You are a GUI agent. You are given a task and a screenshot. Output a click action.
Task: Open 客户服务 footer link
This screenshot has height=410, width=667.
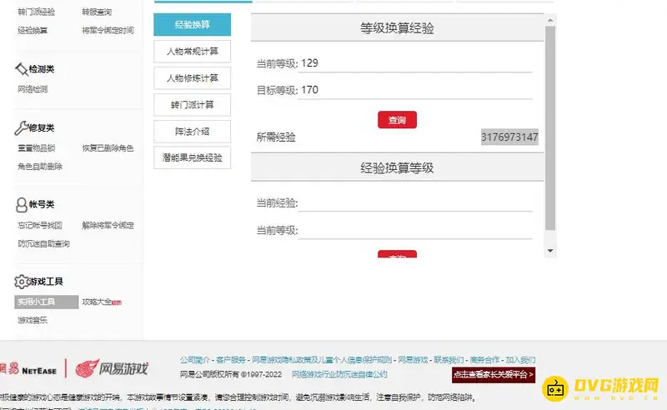[x=231, y=360]
